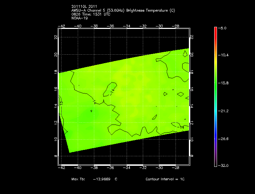
Task: Click the -34 longitude label on bottom axis
Action: [x=127, y=168]
